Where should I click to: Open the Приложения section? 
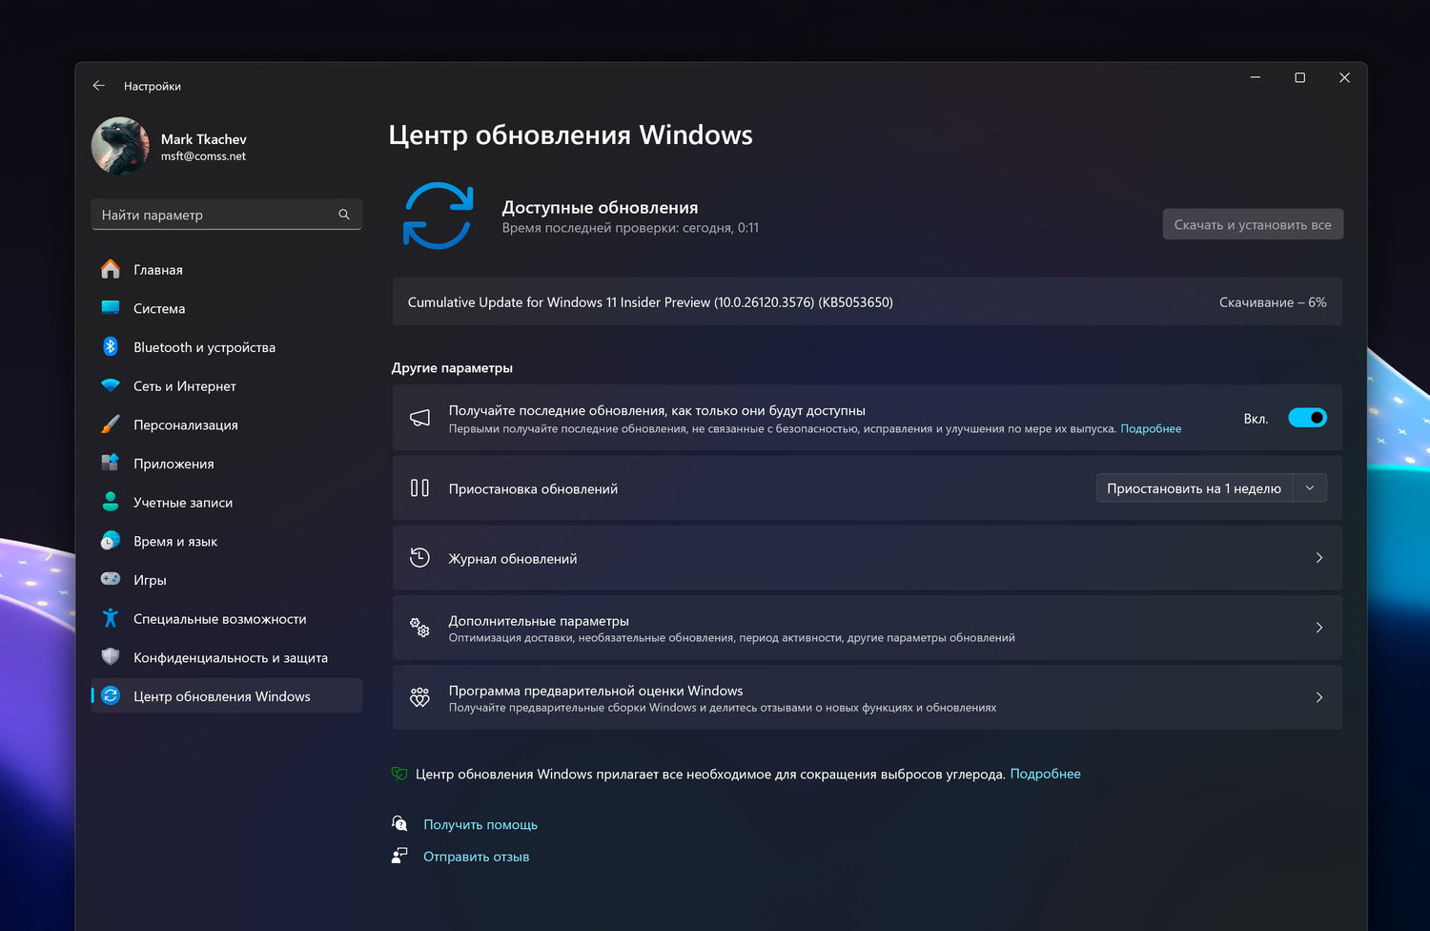227,464
